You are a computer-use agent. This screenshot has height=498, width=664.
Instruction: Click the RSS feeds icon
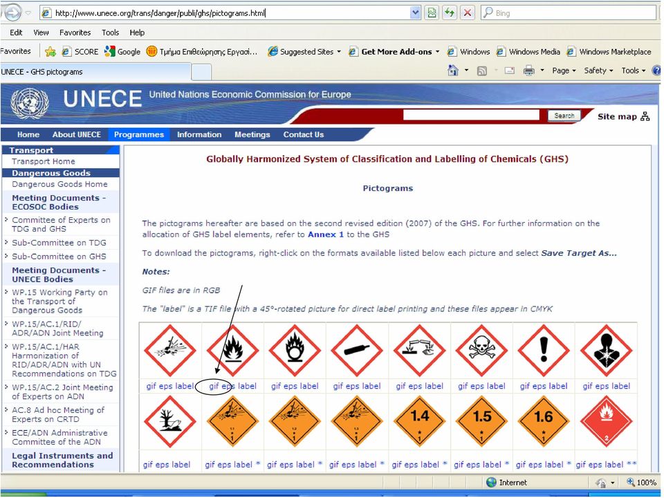pyautogui.click(x=482, y=71)
